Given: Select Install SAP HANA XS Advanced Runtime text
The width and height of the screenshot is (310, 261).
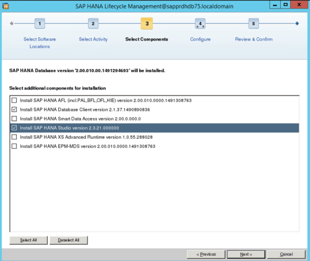Looking at the screenshot, I should point(86,137).
